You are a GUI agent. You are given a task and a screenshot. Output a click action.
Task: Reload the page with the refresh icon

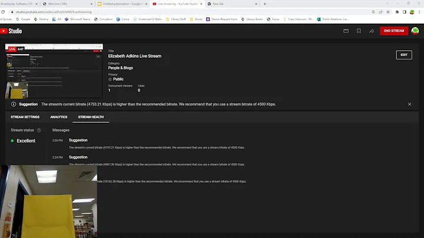[3, 12]
